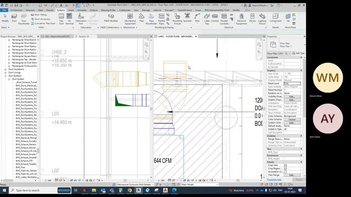Toggle the Crop View checkbox
The width and height of the screenshot is (351, 197).
click(x=285, y=165)
